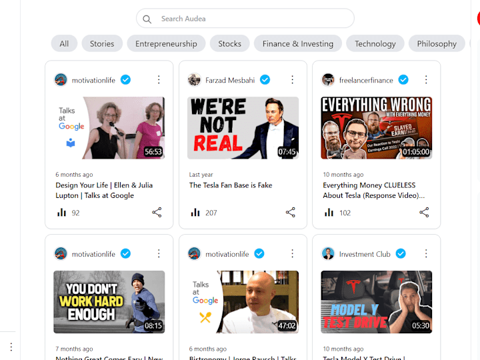Play the WE'RE NOT REAL thumbnail
The image size is (480, 360).
(243, 128)
